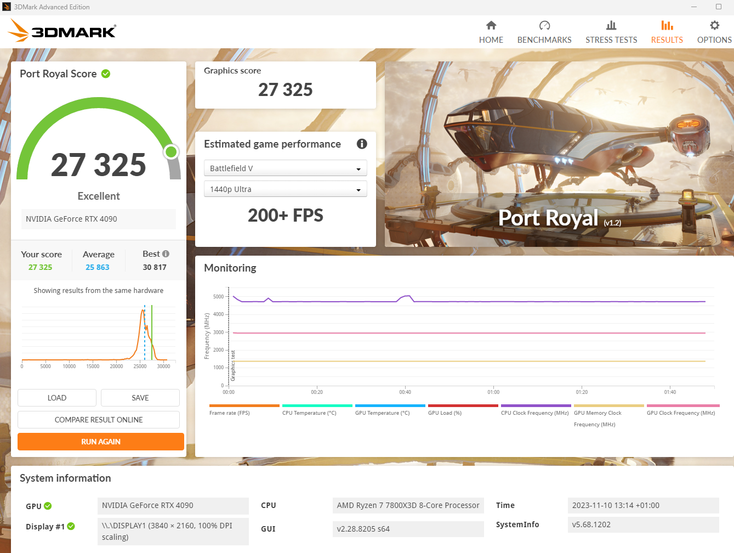Toggle Frame rate (FPS) legend
This screenshot has height=553, width=734.
coord(244,409)
